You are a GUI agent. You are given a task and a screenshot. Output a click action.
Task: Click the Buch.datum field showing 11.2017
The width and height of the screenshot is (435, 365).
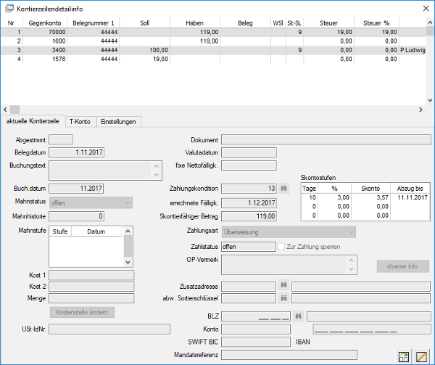[76, 189]
